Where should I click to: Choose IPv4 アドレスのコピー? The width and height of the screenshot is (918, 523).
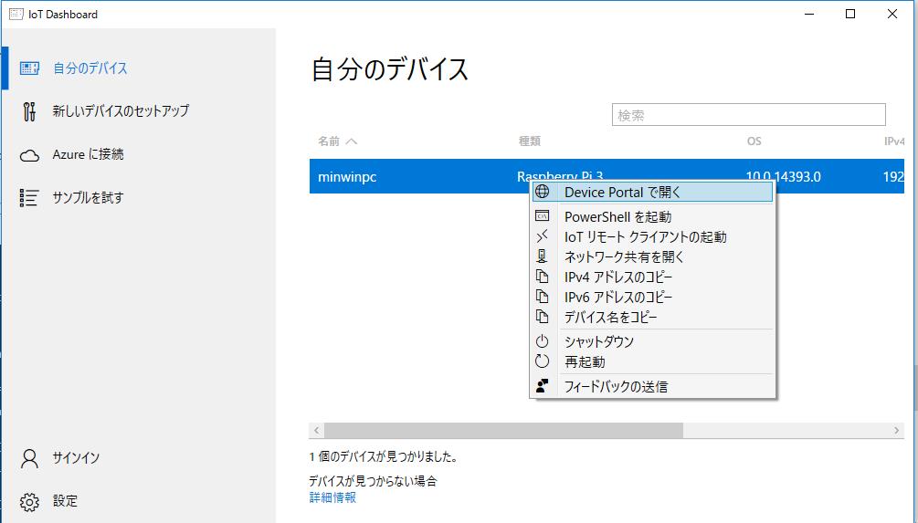tap(653, 277)
